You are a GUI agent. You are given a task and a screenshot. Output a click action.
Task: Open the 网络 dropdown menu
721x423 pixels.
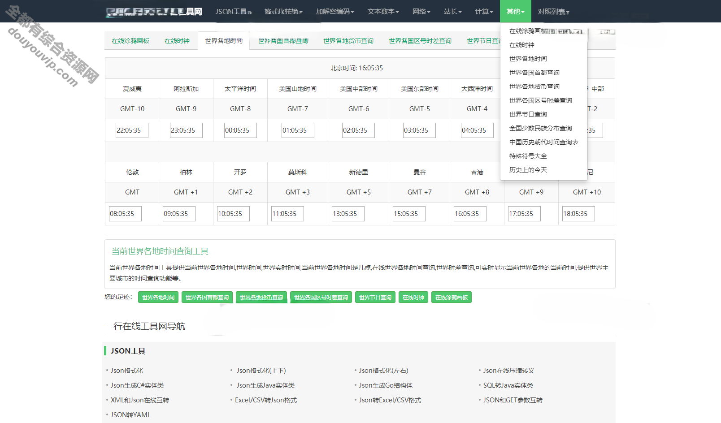click(421, 12)
